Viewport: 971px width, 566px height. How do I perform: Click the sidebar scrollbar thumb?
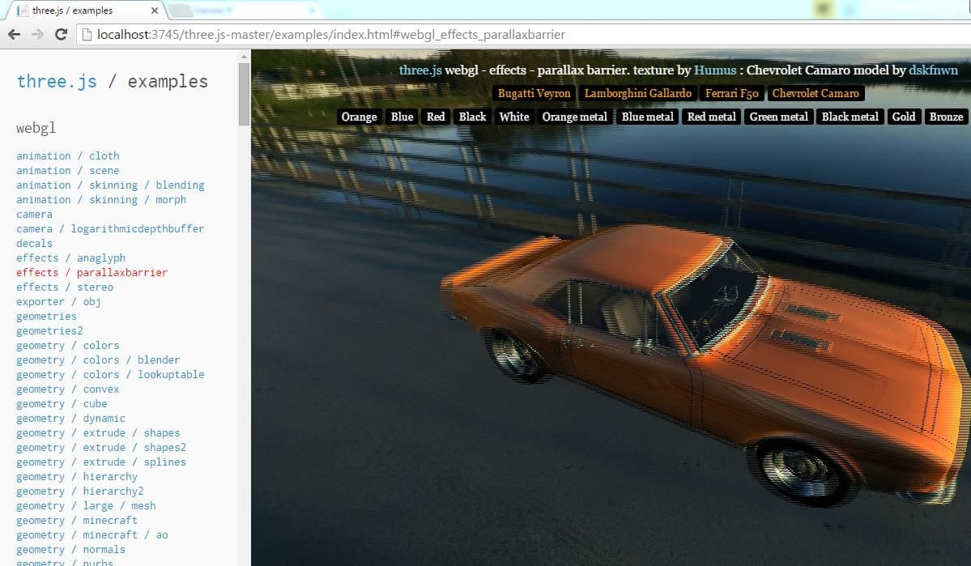[x=244, y=93]
